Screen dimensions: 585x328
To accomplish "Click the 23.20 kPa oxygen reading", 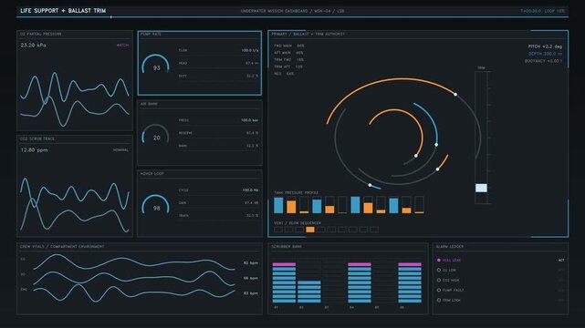I will click(x=33, y=45).
